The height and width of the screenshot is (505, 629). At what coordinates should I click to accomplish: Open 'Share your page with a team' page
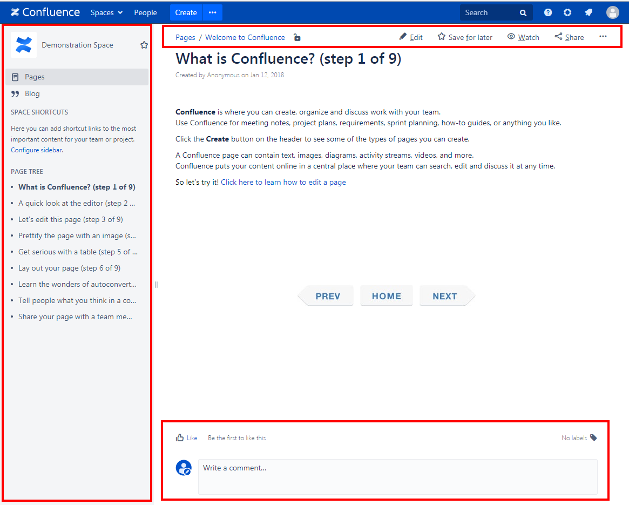[75, 317]
